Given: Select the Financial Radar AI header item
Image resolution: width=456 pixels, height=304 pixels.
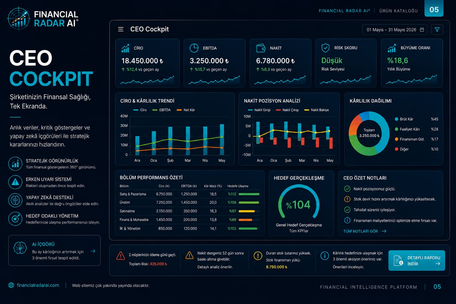Looking at the screenshot, I should [x=344, y=11].
